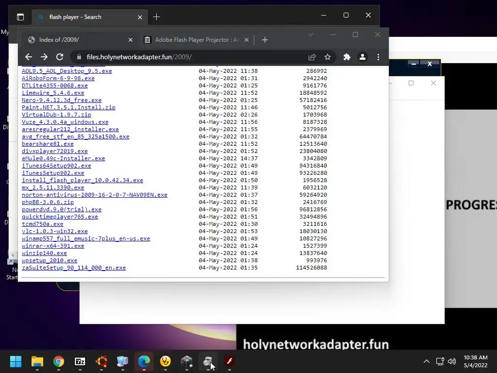The height and width of the screenshot is (373, 497).
Task: Click bearshare81.exe link
Action: click(x=48, y=144)
